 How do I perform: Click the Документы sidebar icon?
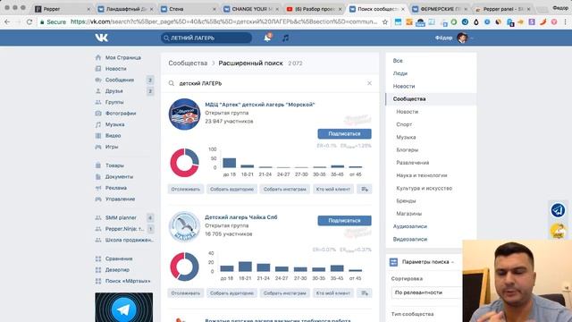tap(98, 177)
